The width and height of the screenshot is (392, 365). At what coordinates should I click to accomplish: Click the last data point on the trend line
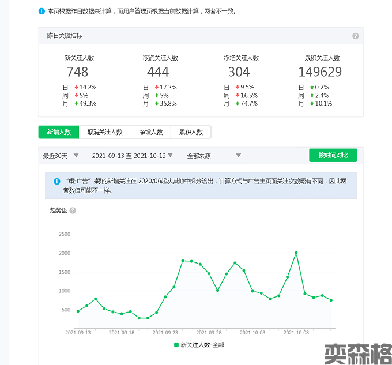[331, 300]
